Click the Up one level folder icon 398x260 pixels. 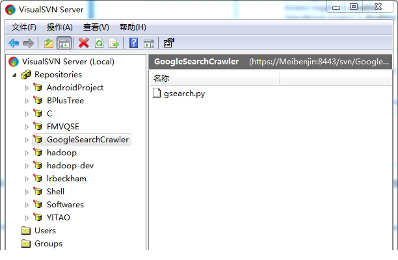click(49, 43)
